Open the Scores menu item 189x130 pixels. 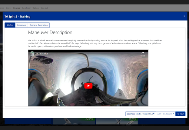[8, 8]
